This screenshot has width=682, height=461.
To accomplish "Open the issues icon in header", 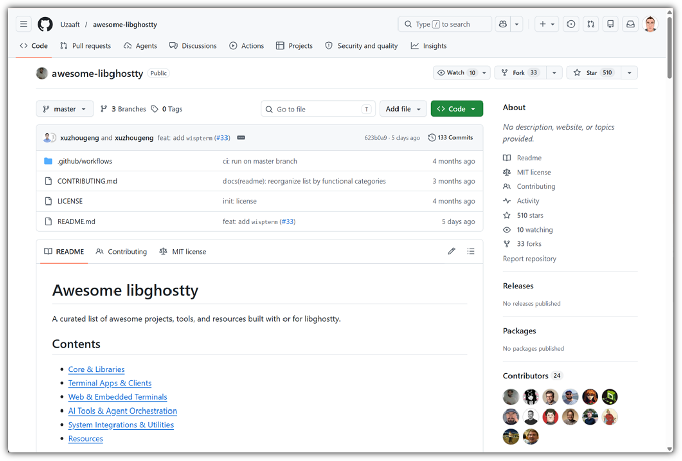I will coord(571,24).
